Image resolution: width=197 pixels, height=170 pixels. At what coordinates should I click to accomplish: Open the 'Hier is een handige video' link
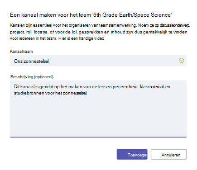click(82, 38)
